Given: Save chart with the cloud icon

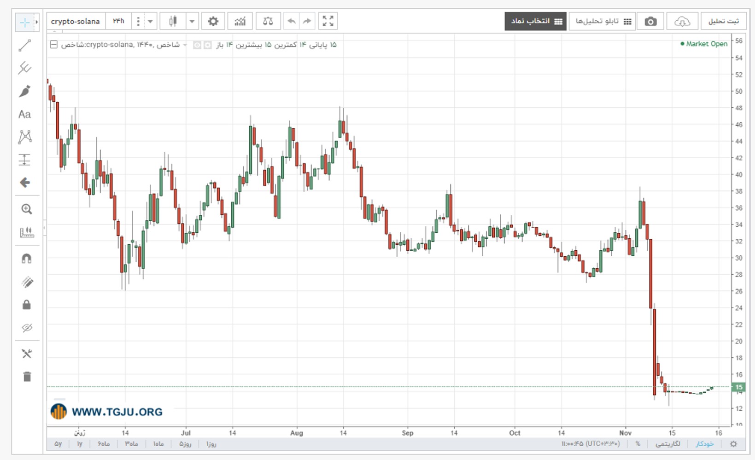Looking at the screenshot, I should coord(682,22).
